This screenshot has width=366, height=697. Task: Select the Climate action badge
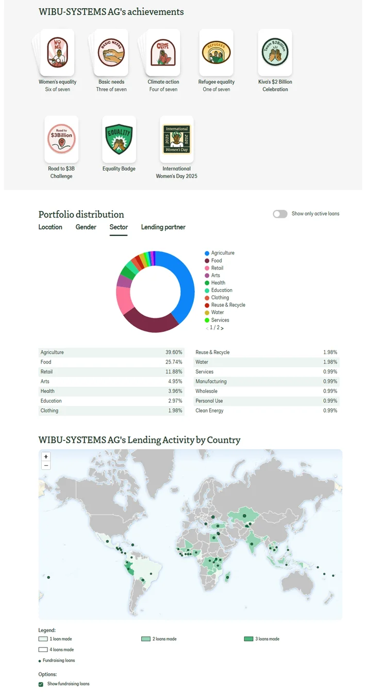(163, 53)
